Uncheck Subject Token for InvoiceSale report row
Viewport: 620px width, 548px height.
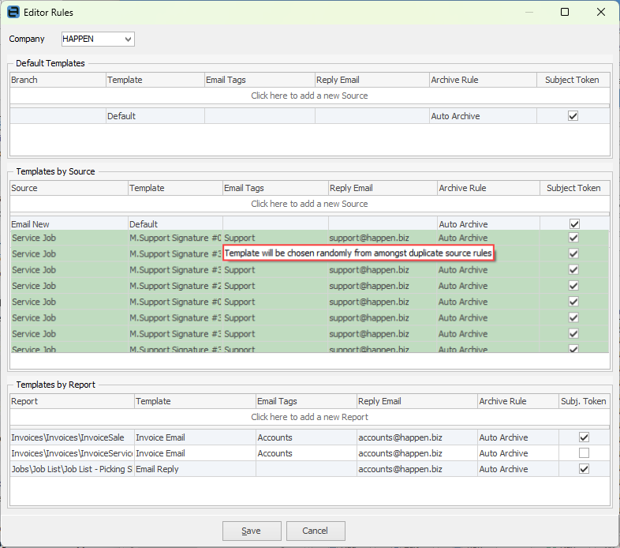click(584, 437)
